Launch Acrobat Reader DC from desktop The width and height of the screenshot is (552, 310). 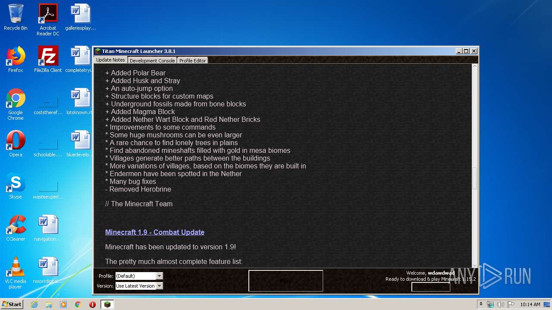tap(48, 20)
